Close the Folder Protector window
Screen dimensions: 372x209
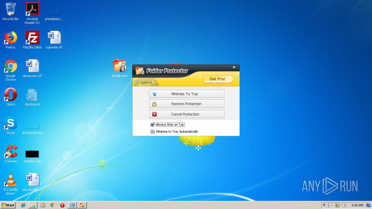[234, 67]
